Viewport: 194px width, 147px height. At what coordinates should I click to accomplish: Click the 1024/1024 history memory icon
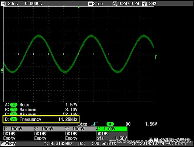click(x=115, y=4)
